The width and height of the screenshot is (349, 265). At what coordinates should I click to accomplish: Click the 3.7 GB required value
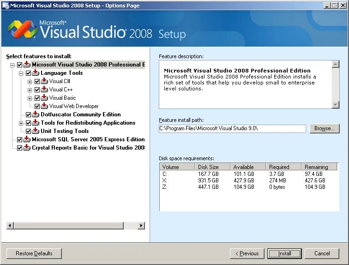277,174
